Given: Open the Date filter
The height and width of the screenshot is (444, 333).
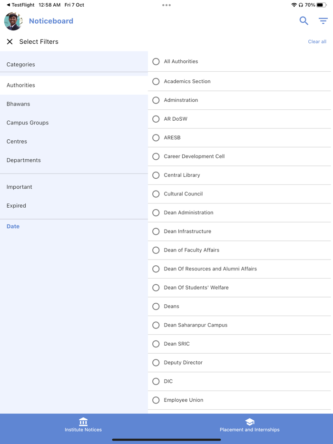Looking at the screenshot, I should [13, 227].
